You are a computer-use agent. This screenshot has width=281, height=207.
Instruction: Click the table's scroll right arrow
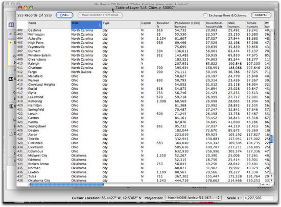pos(267,184)
